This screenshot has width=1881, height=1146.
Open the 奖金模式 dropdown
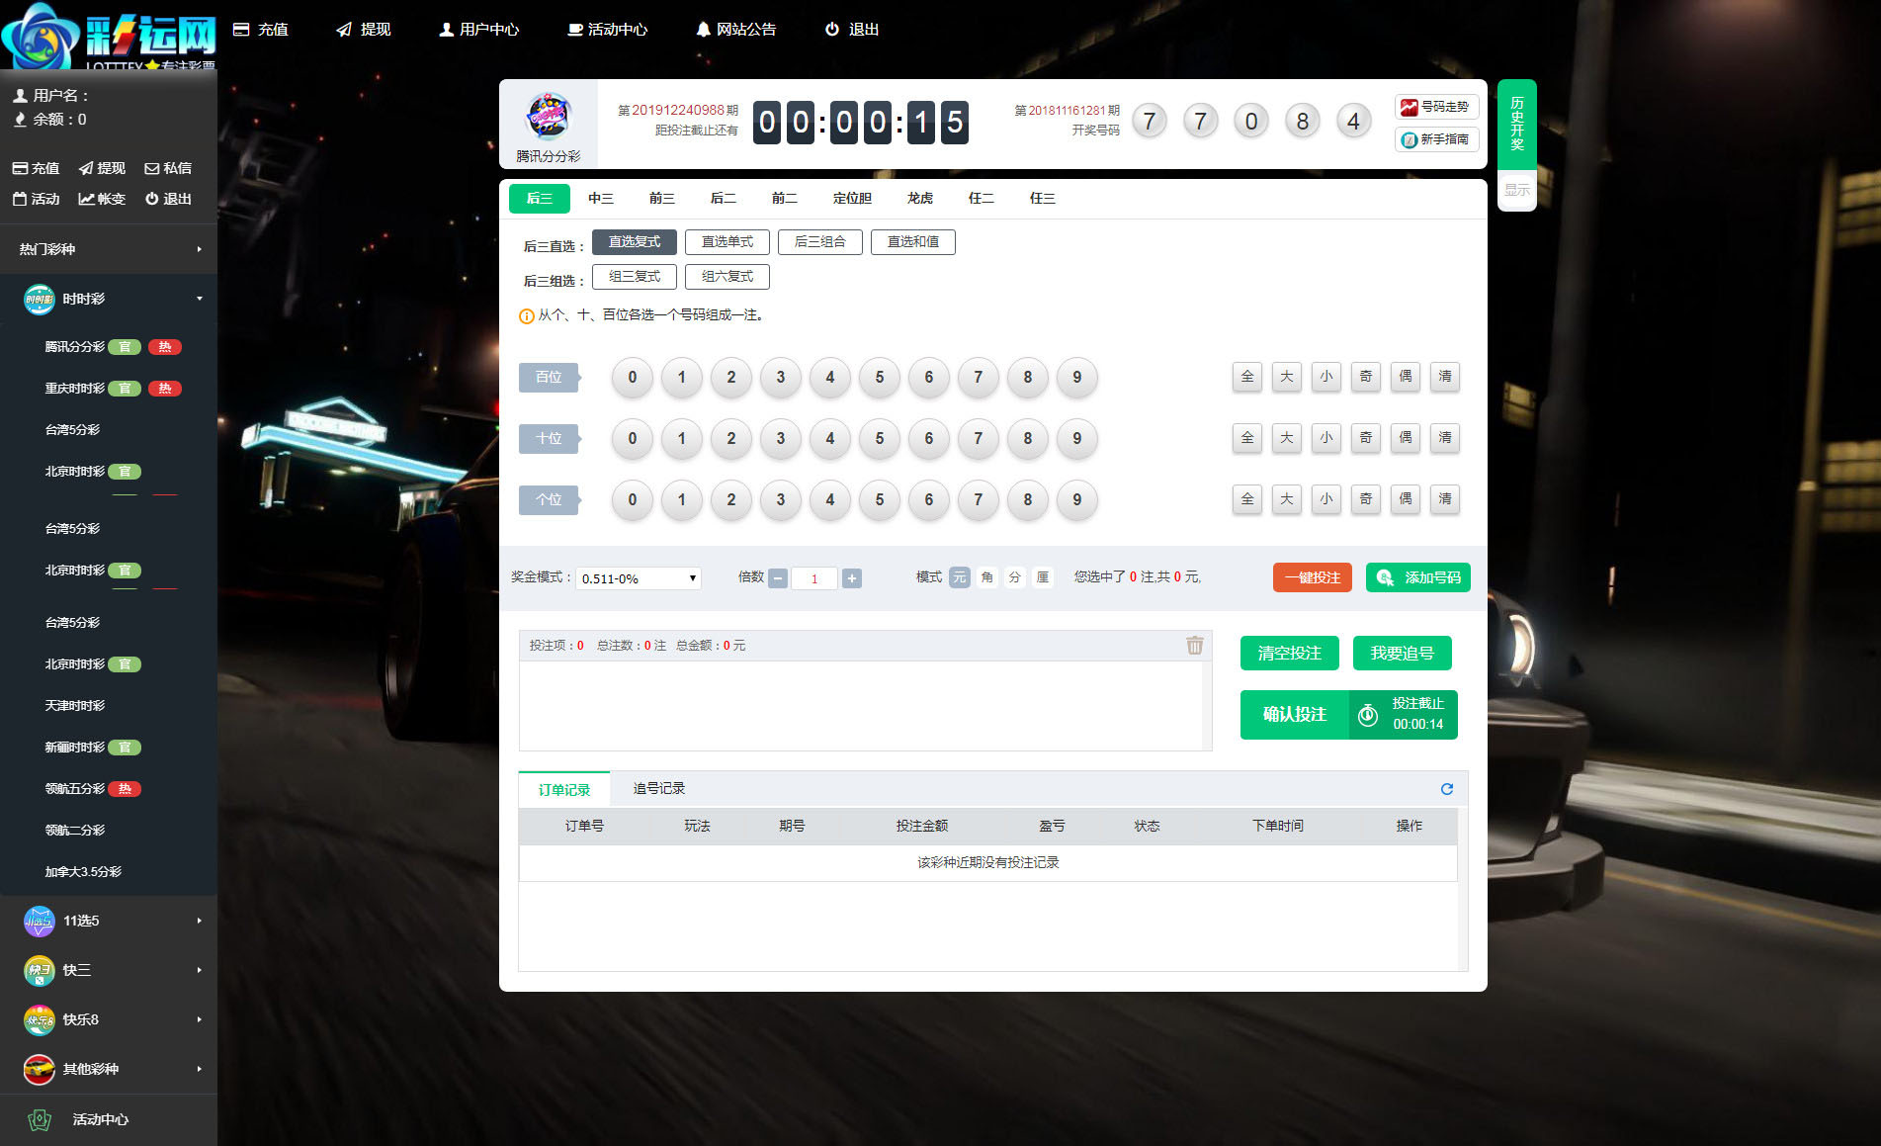[x=639, y=578]
